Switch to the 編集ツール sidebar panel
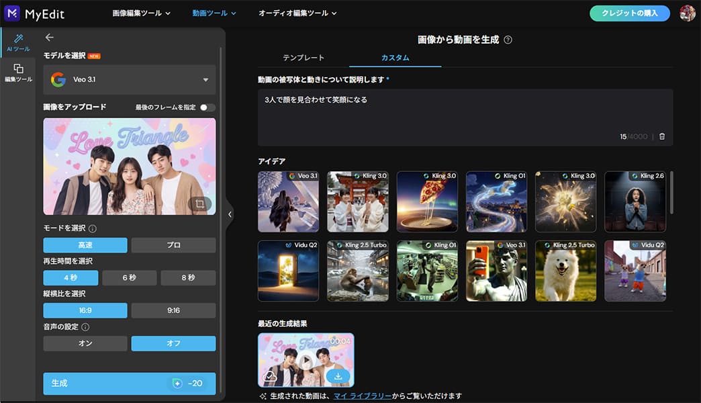This screenshot has height=403, width=701. pyautogui.click(x=18, y=75)
